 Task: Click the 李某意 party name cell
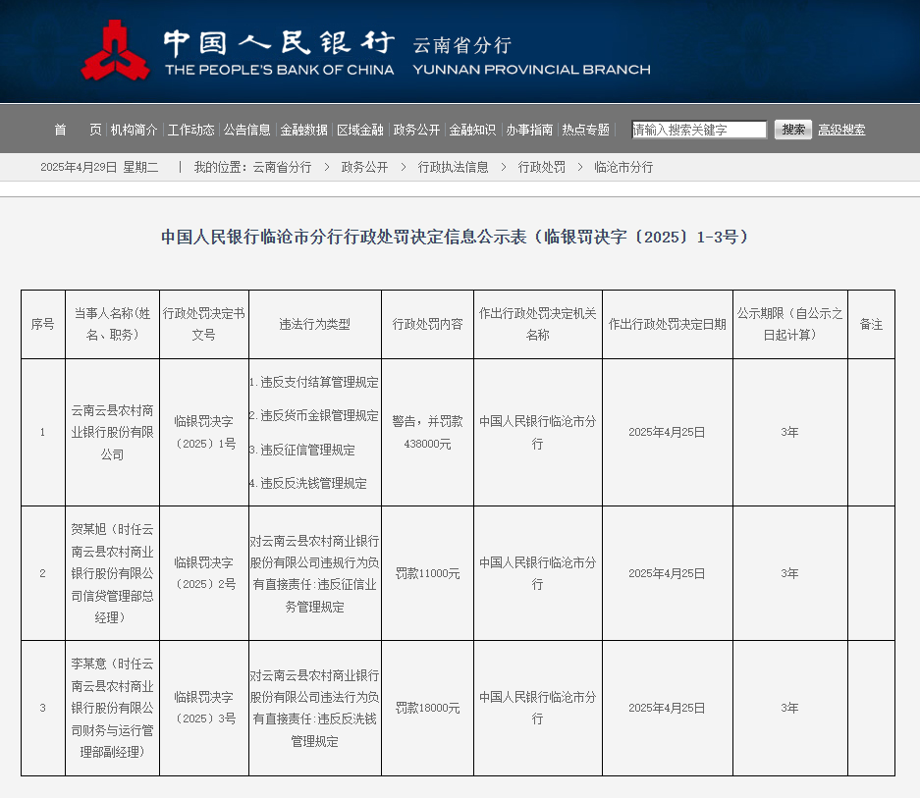[x=112, y=708]
